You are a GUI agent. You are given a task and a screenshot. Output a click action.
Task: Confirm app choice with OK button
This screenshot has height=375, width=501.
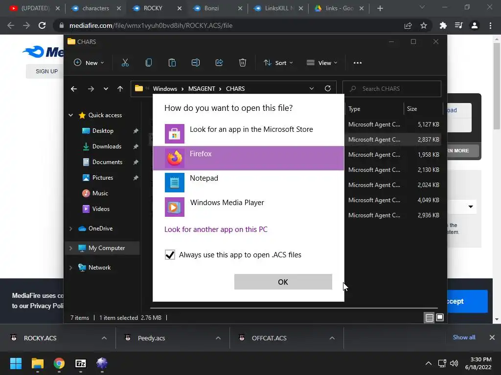click(x=283, y=282)
